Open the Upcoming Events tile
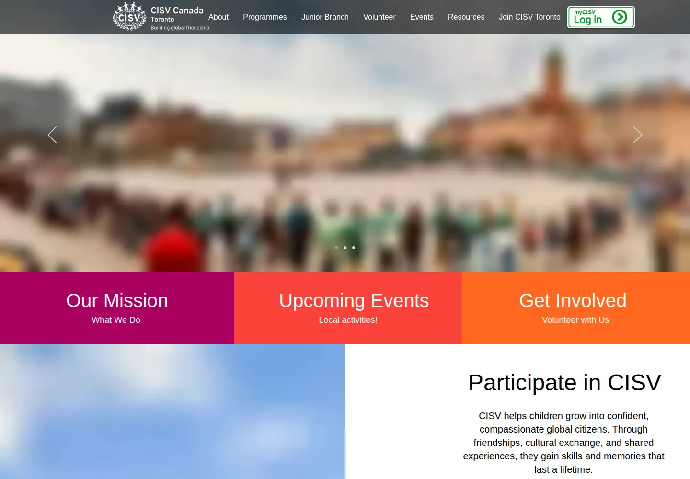This screenshot has width=690, height=479. point(348,308)
